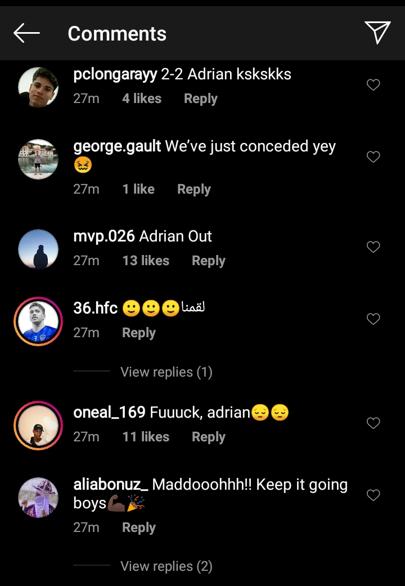The width and height of the screenshot is (405, 586).
Task: Show the 13 likes on mvp.026's comment
Action: click(x=146, y=261)
